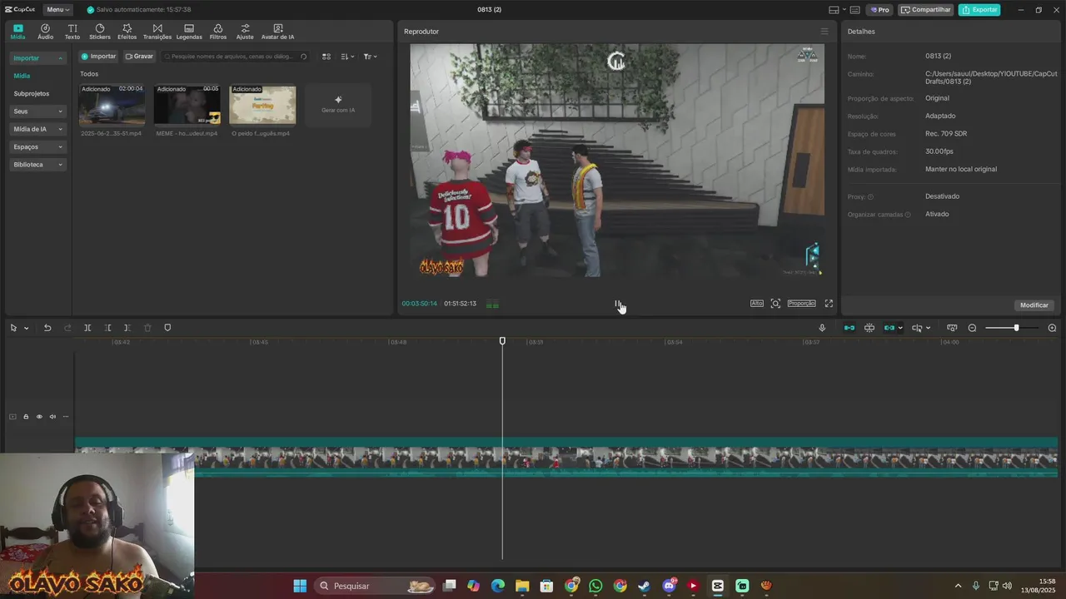Screen dimensions: 1066x599
Task: Expand the Espaços section
Action: pyautogui.click(x=37, y=146)
